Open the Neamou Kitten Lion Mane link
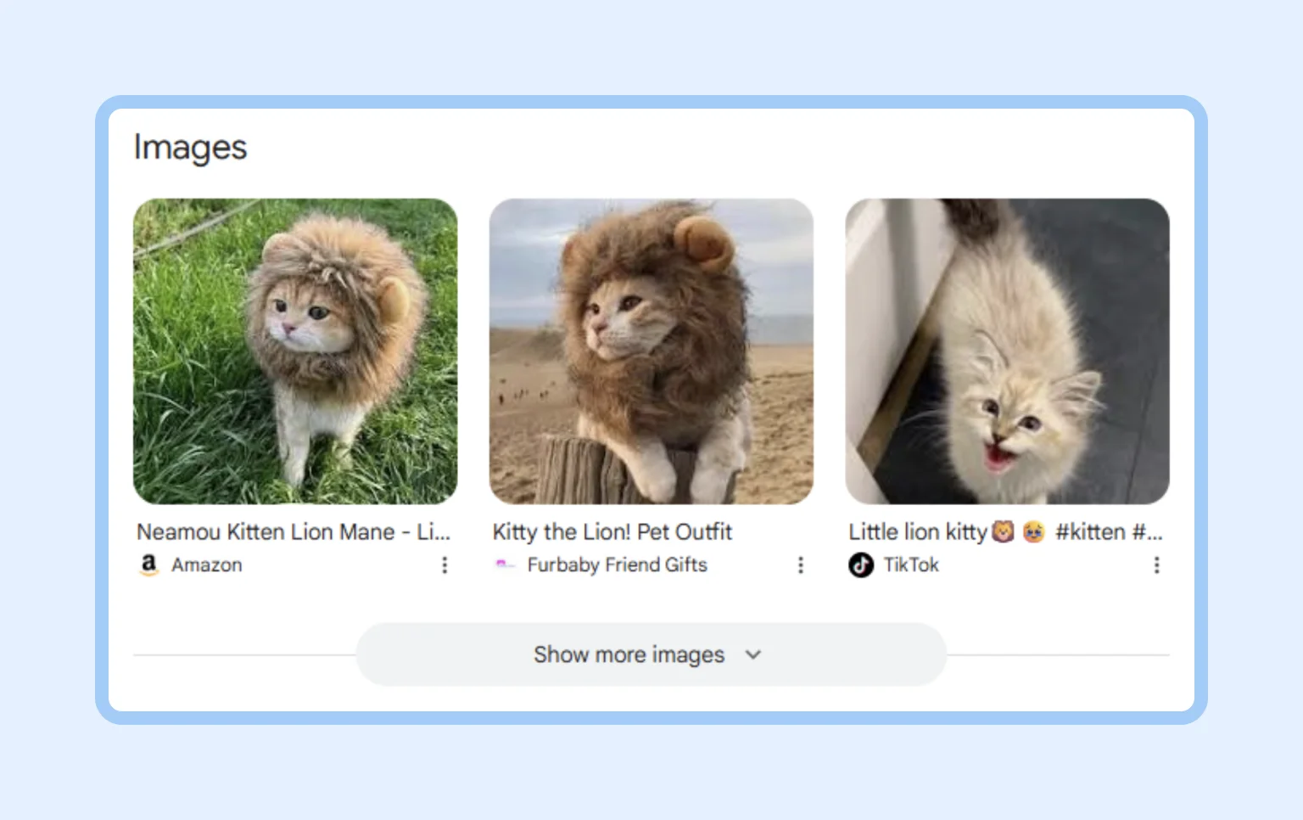The width and height of the screenshot is (1303, 820). tap(293, 532)
